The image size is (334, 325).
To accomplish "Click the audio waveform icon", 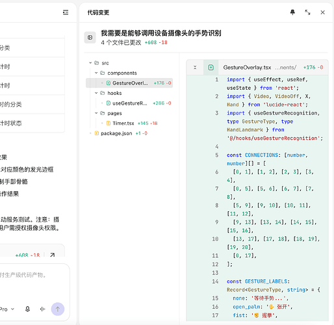I will (x=42, y=309).
